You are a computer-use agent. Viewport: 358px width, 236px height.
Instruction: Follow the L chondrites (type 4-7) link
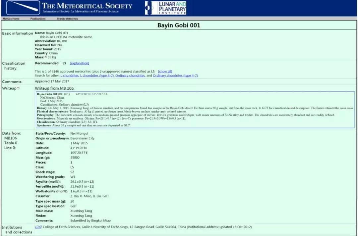tap(97, 75)
